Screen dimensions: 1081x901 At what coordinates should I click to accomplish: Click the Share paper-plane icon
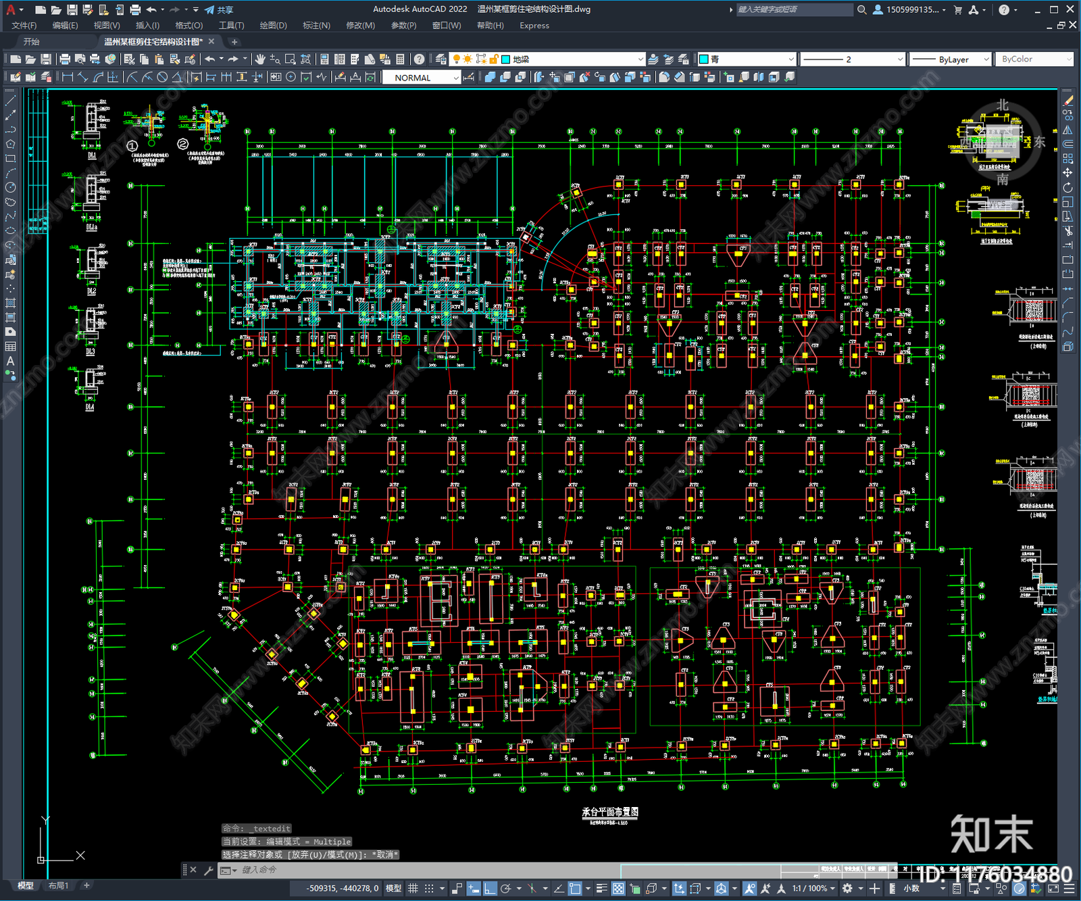coord(210,9)
